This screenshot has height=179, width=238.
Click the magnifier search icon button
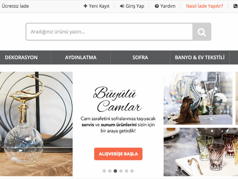pos(202,32)
